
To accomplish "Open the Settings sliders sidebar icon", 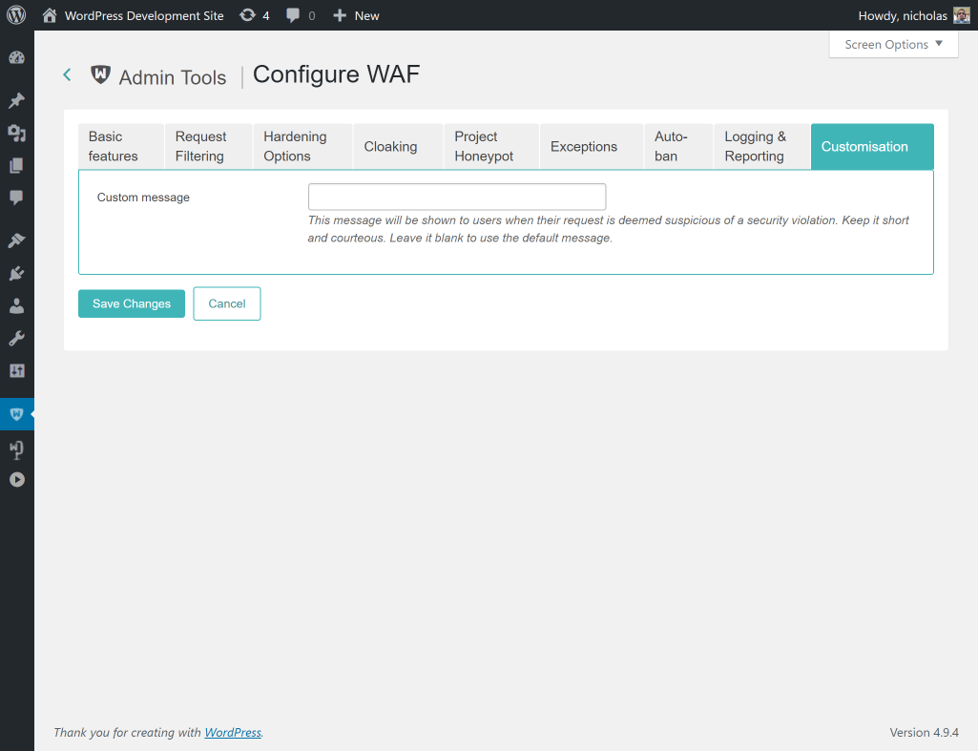I will [17, 370].
